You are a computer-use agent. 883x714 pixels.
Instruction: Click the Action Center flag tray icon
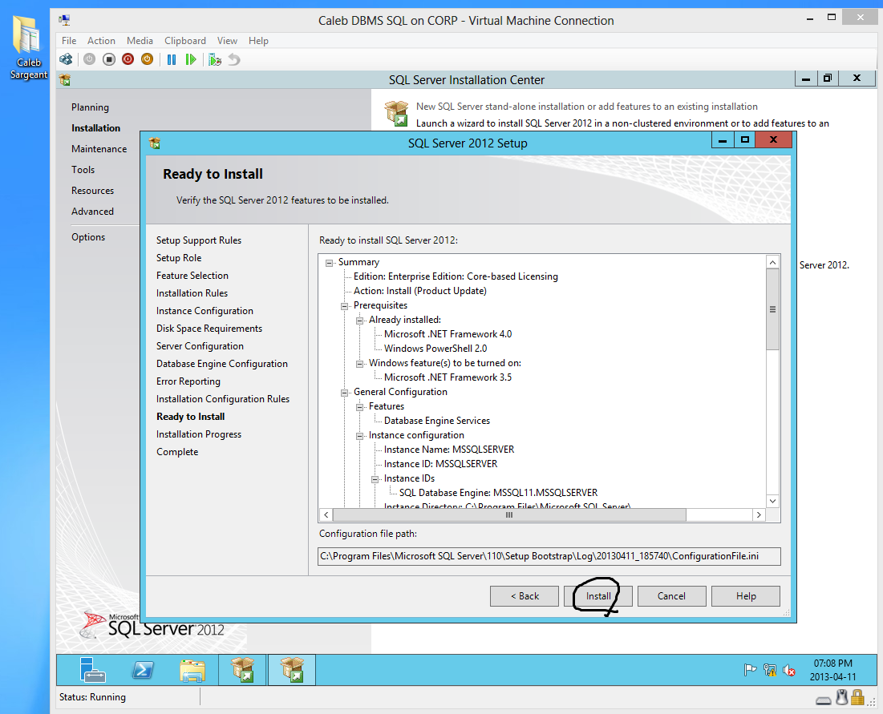point(750,670)
